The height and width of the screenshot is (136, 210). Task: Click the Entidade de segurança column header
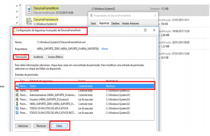pos(41,80)
